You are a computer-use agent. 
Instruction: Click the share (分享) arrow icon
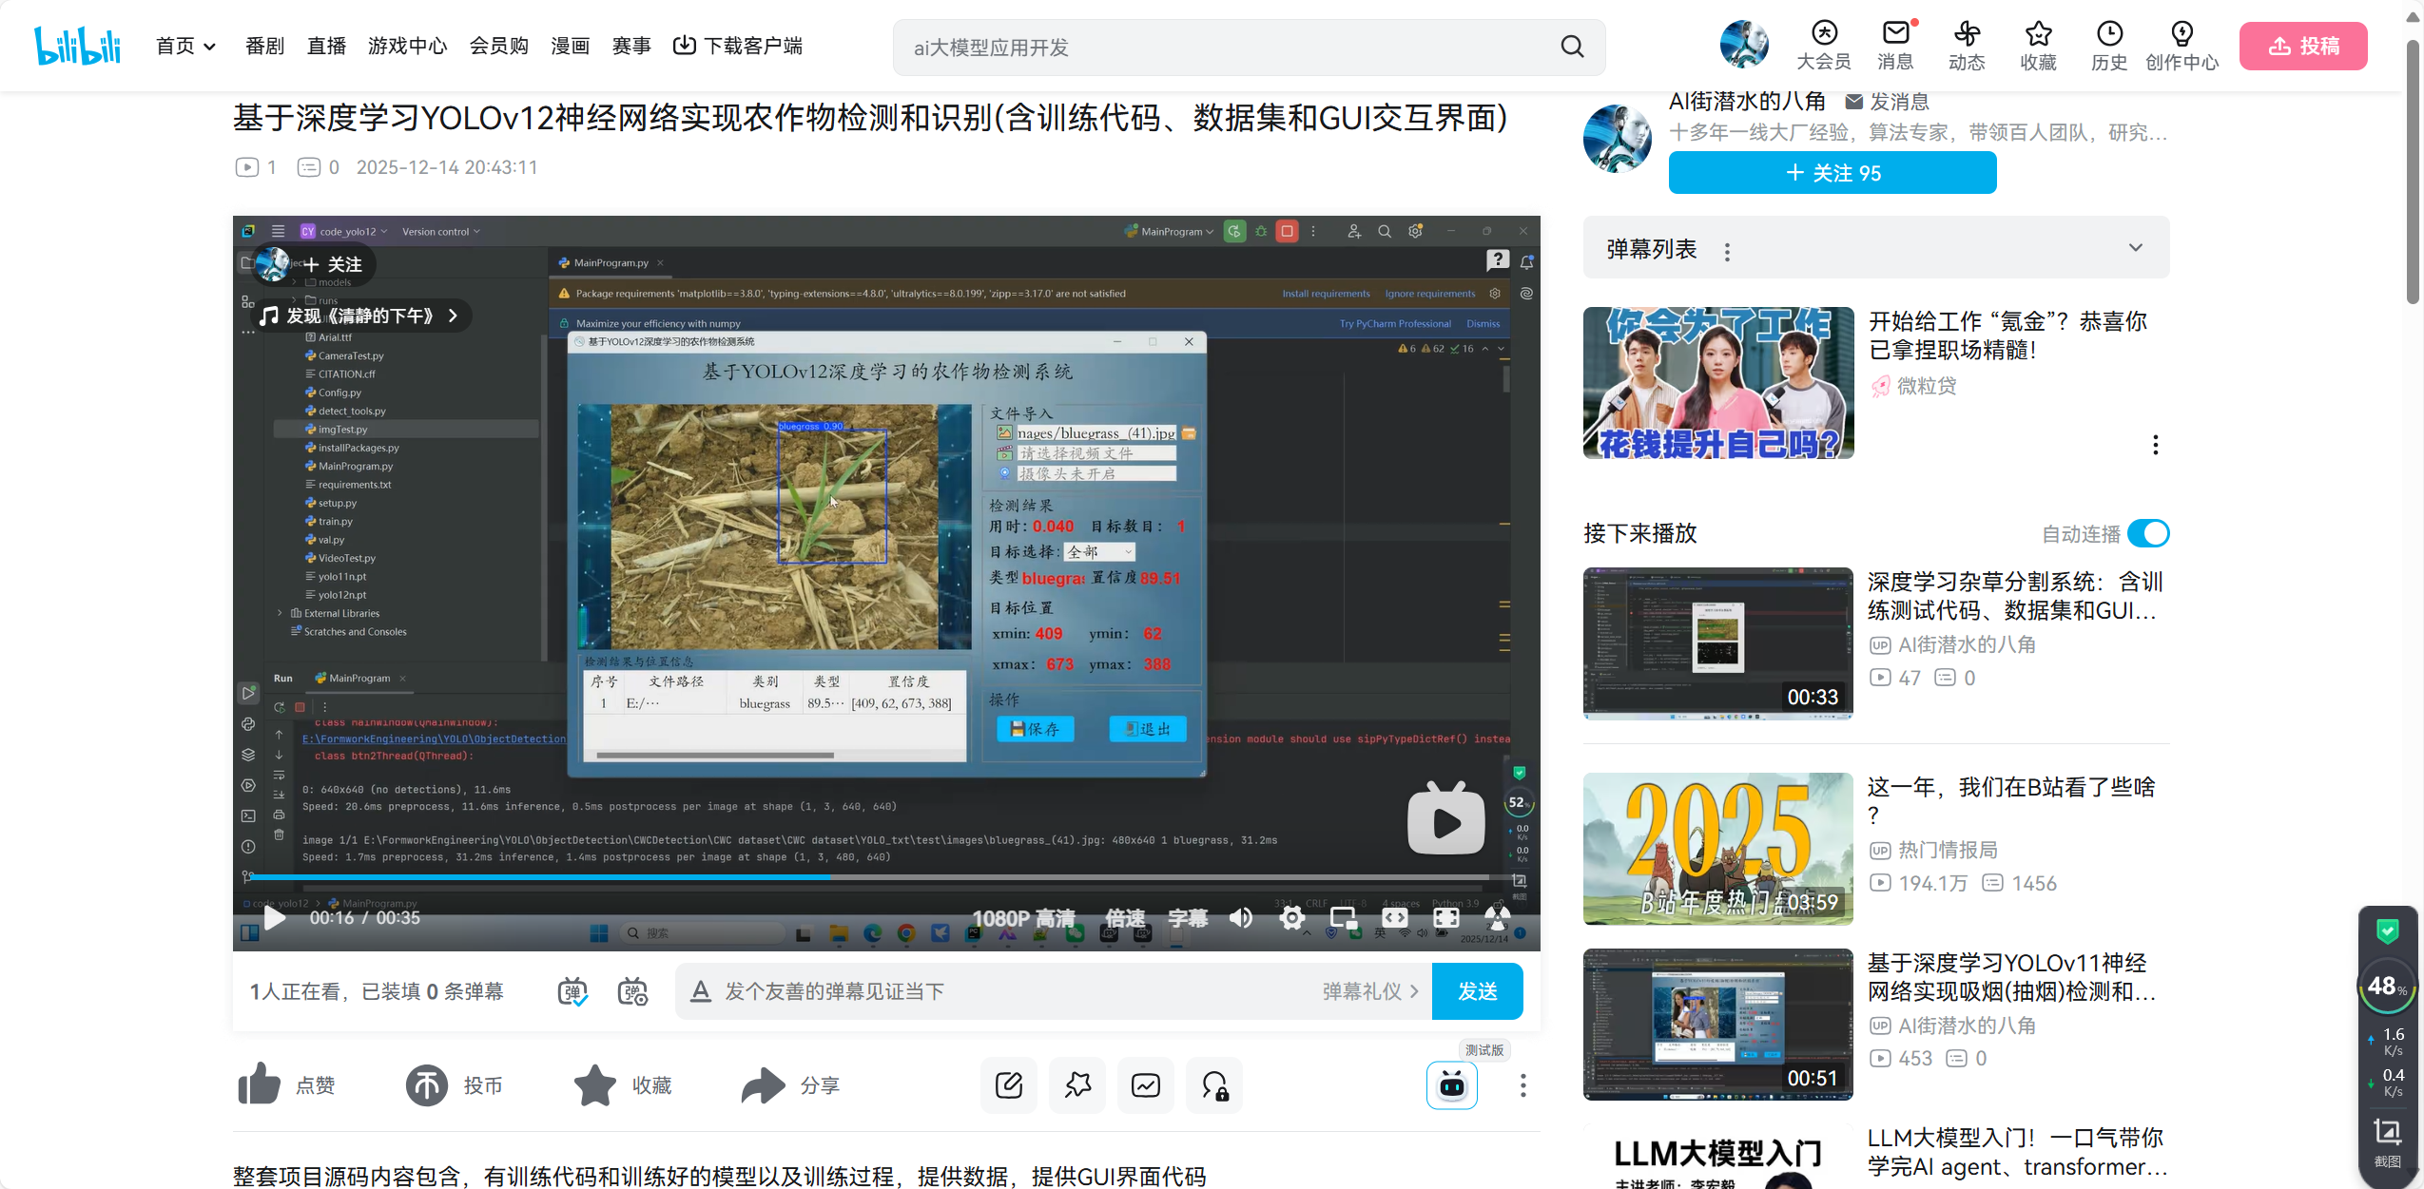(764, 1084)
